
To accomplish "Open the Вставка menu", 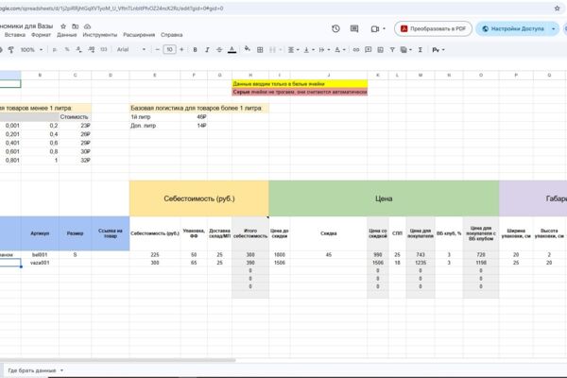I will [x=15, y=35].
